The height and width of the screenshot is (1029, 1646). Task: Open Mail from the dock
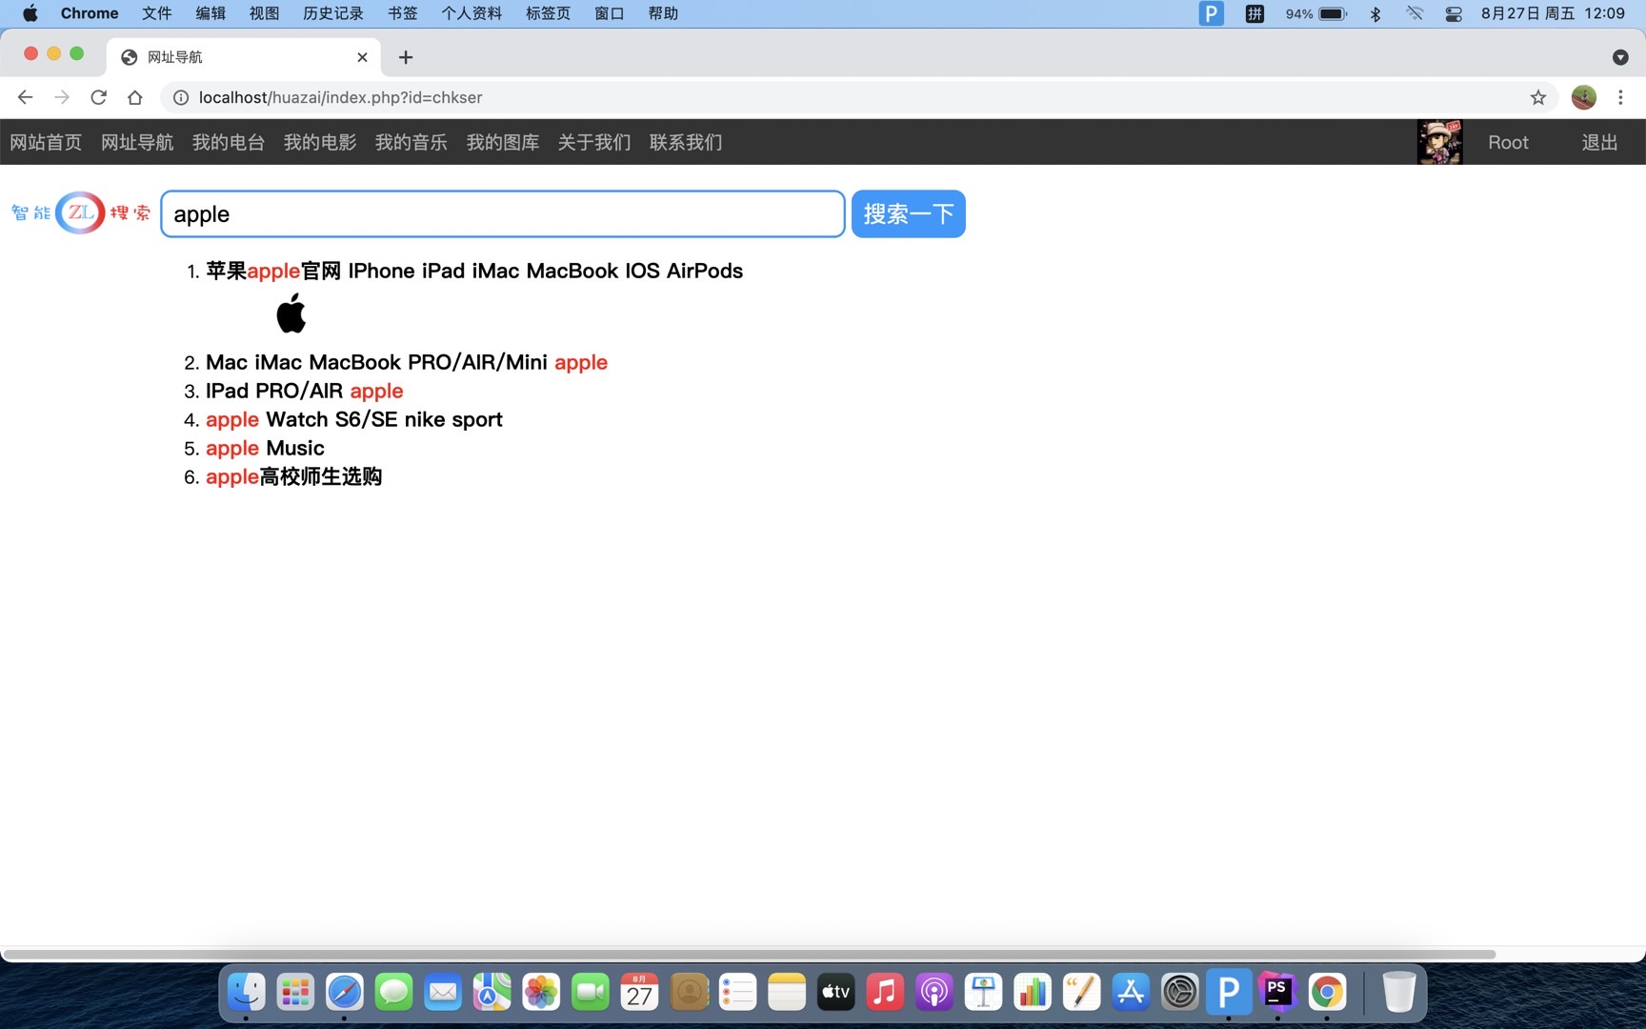[443, 992]
